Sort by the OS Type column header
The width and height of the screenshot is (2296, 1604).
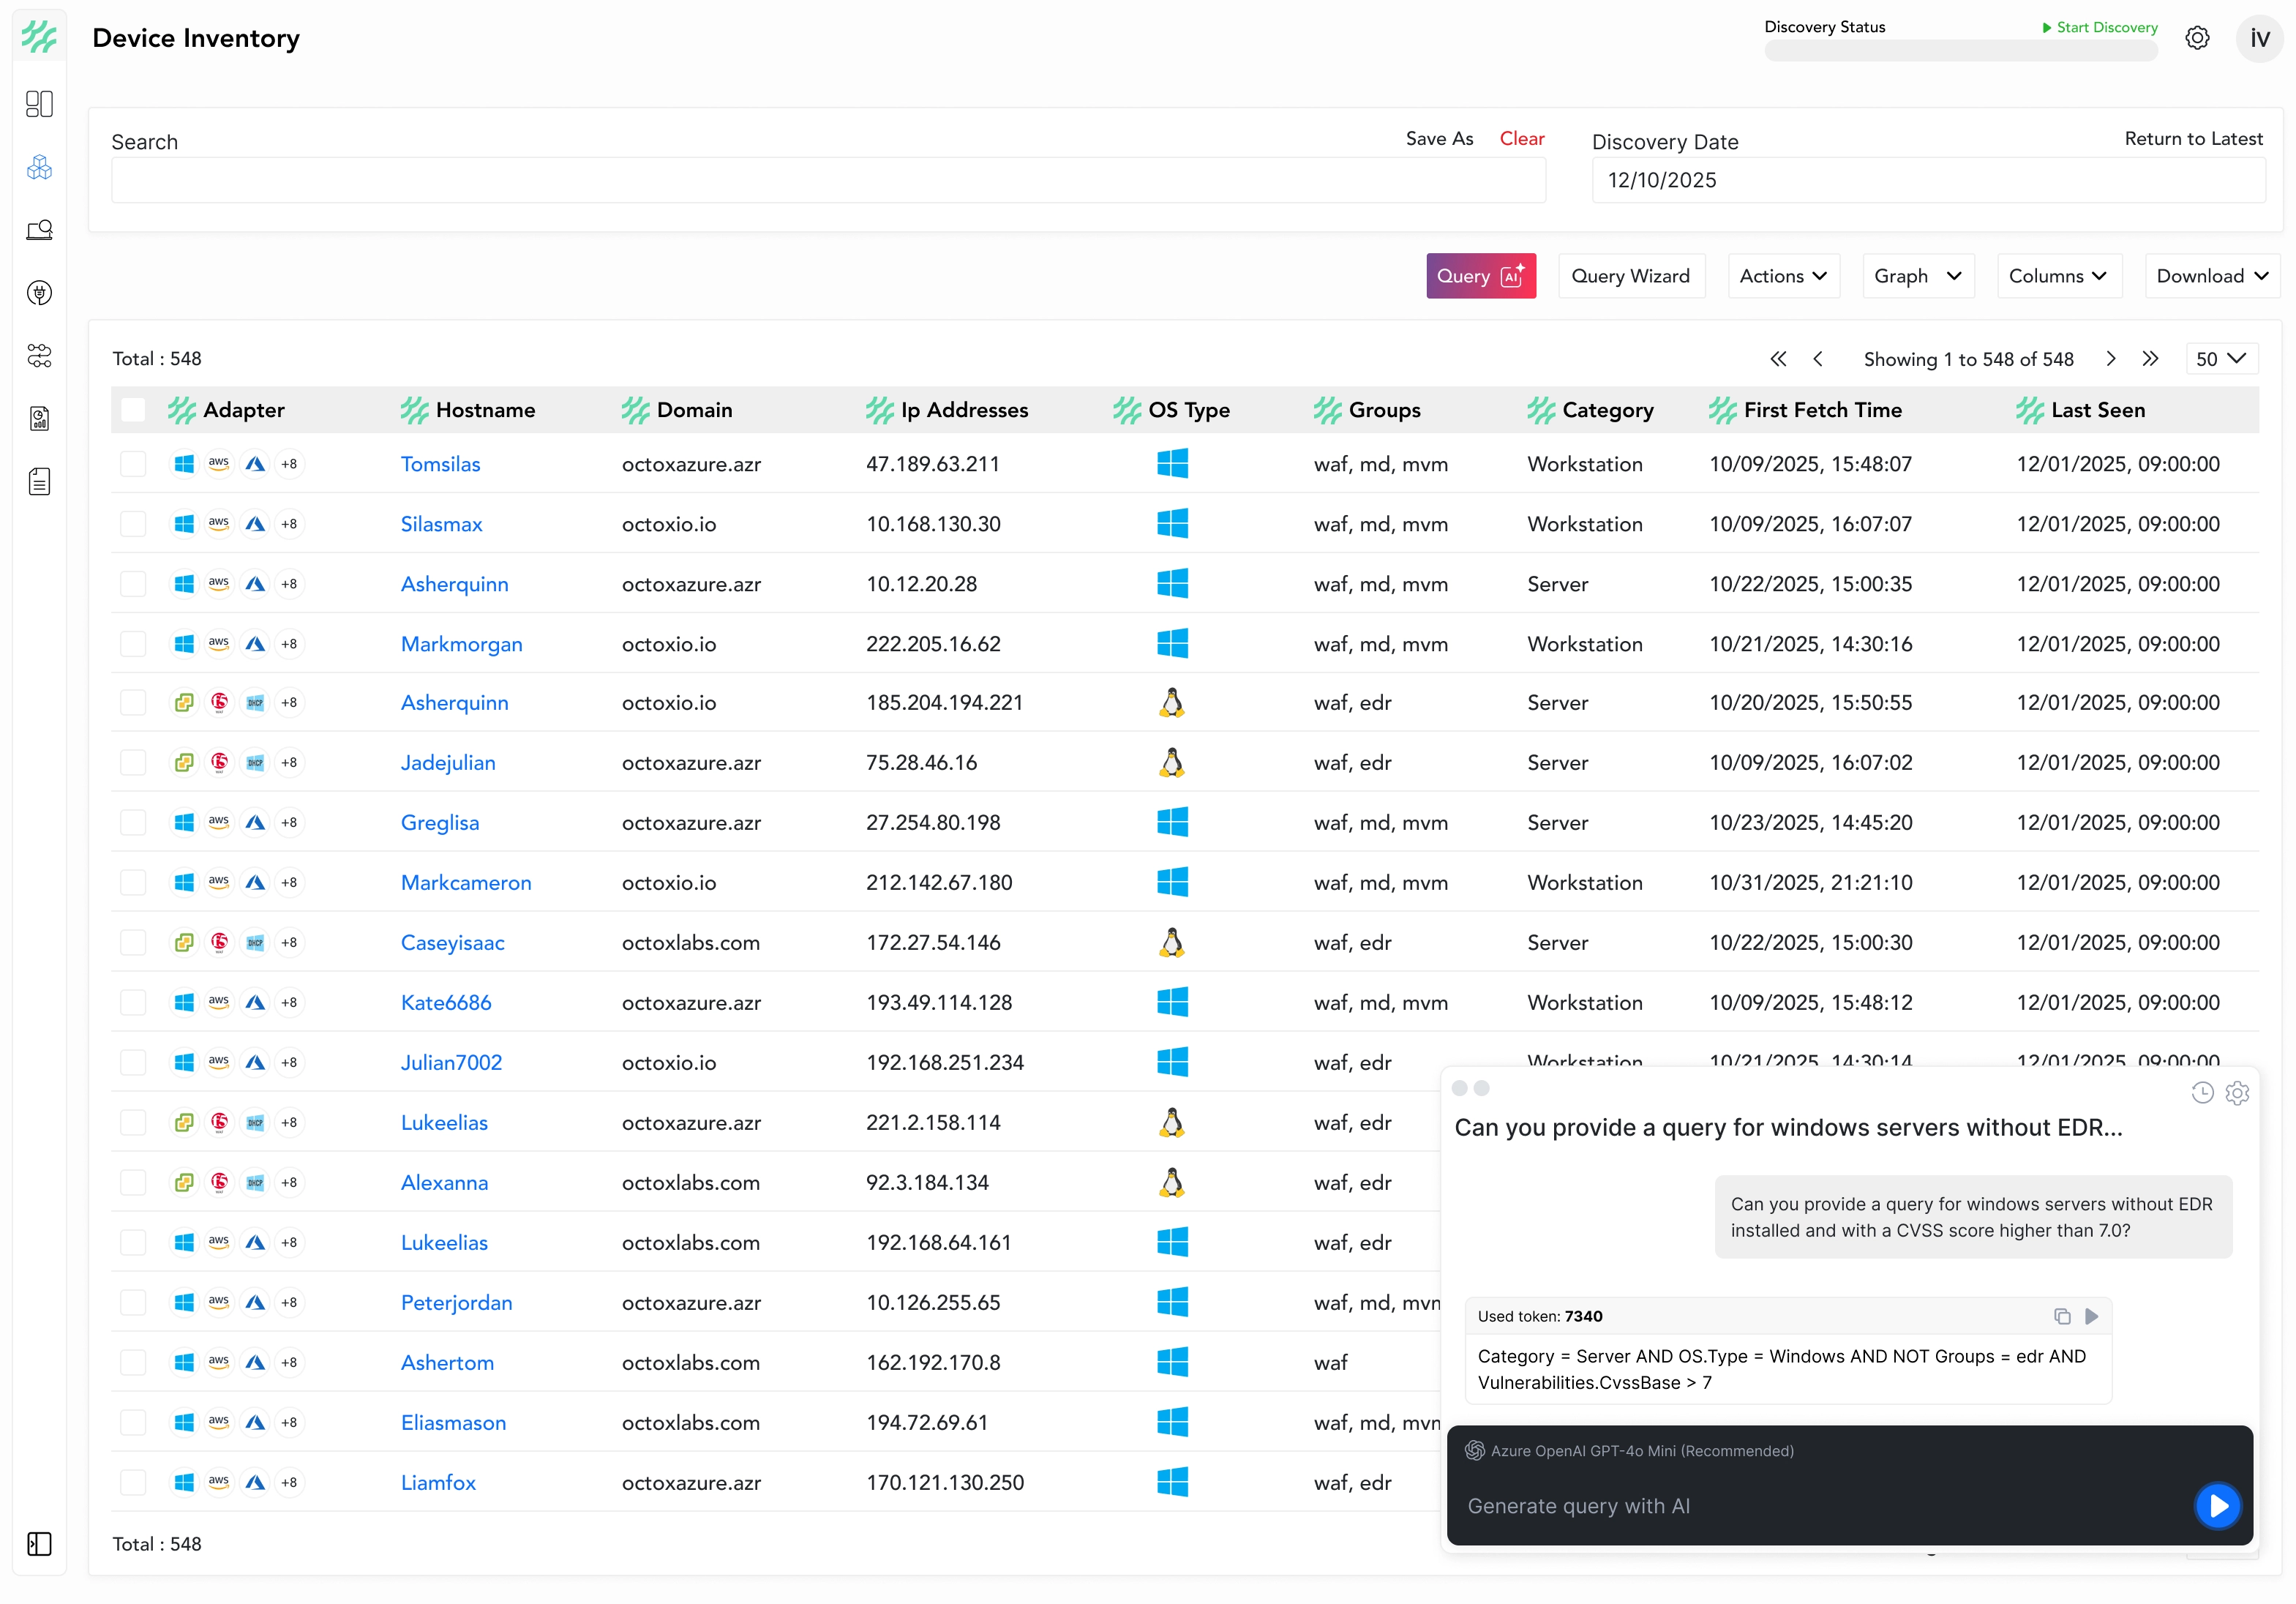(1188, 410)
